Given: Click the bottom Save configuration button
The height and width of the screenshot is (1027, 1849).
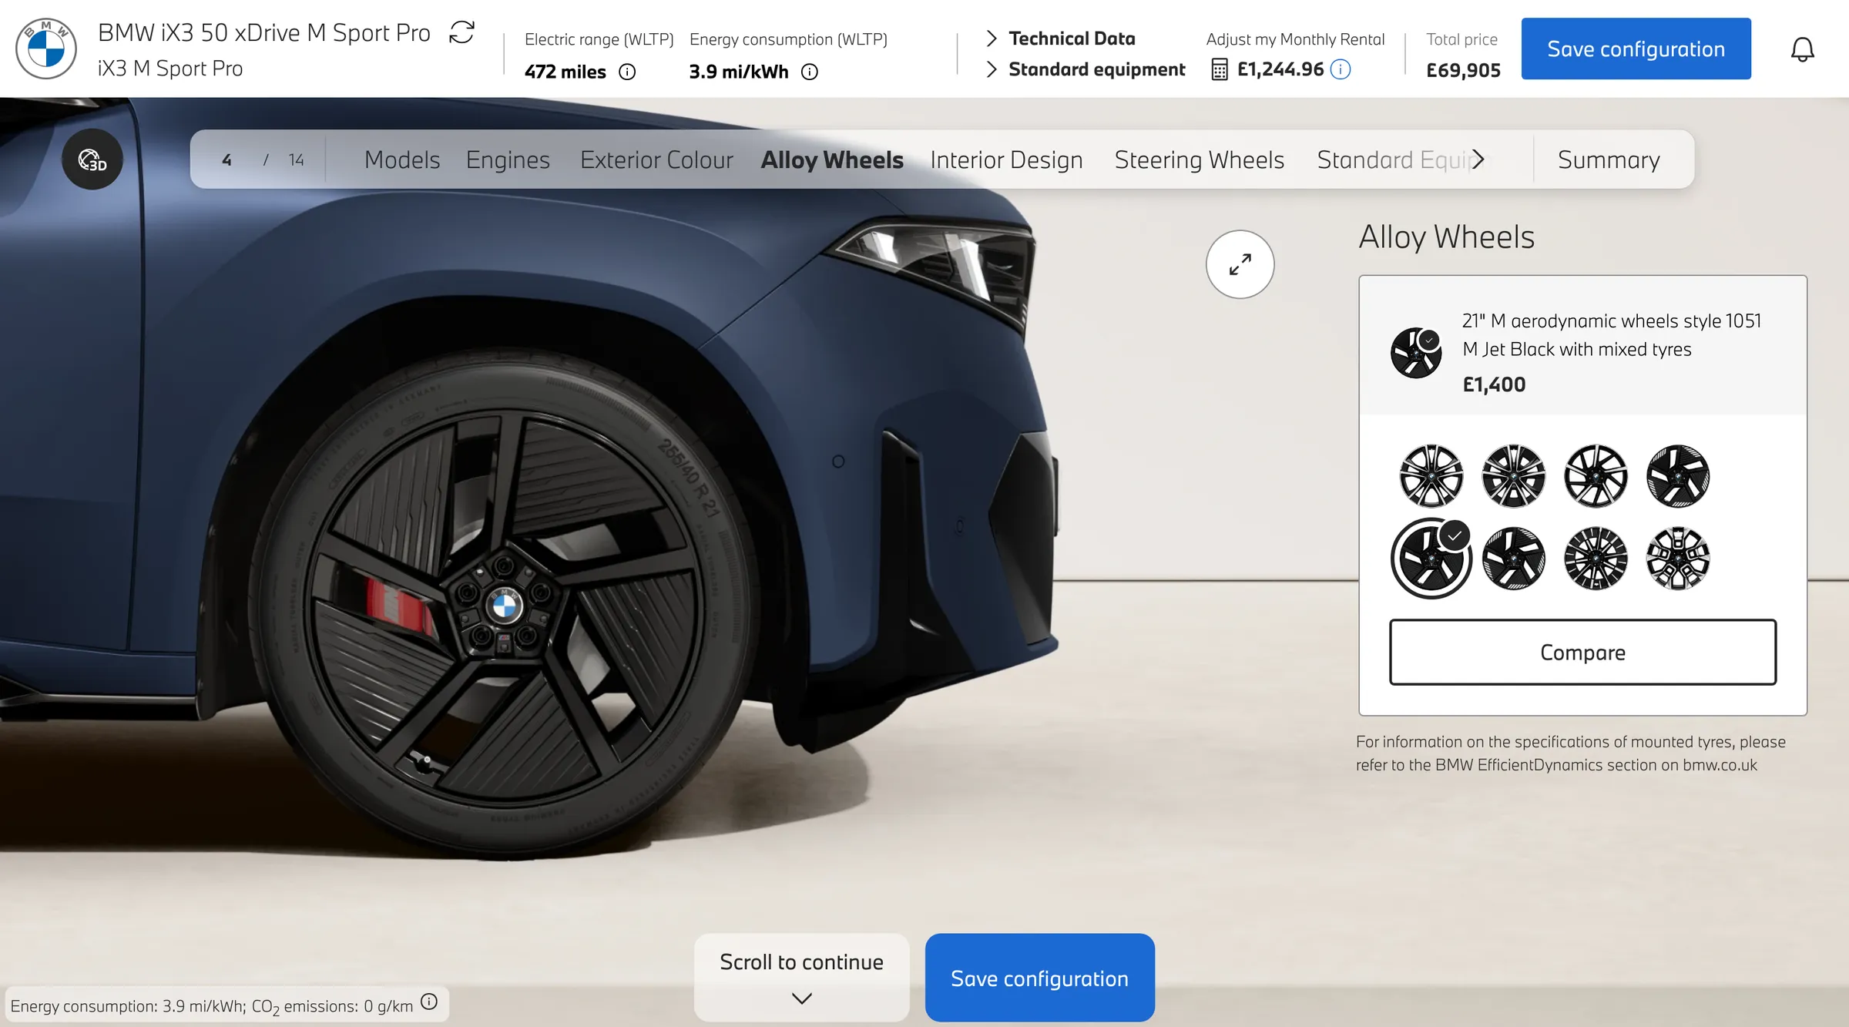Looking at the screenshot, I should [x=1039, y=978].
